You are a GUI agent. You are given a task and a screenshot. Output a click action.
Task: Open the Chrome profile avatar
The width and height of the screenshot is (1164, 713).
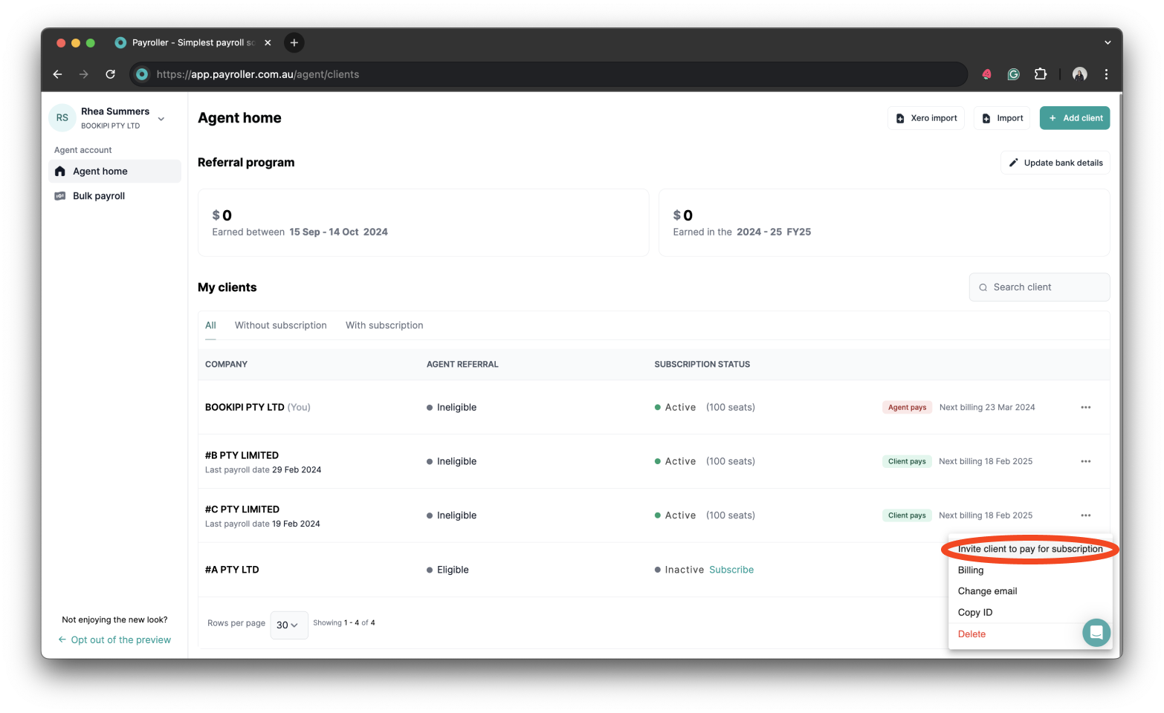click(x=1080, y=74)
